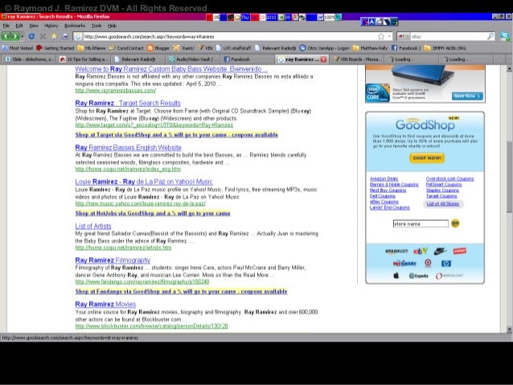Open the Louie Ramirez - Ray de La Paz link
The image size is (513, 385).
pos(144,182)
